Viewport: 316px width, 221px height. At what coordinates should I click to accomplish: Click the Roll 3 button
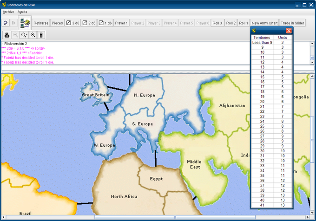pos(217,23)
